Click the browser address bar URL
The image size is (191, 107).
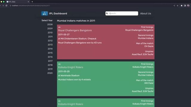pos(31,6)
